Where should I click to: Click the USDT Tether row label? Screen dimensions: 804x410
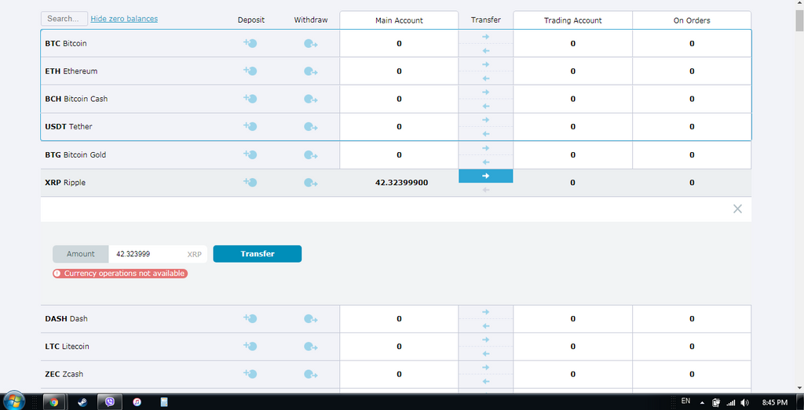tap(69, 126)
